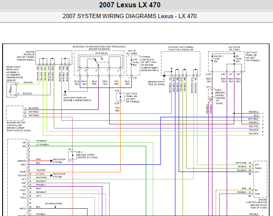Select the 'RIGHT KICK PANEL J/B' label
The image size is (273, 216).
(181, 50)
